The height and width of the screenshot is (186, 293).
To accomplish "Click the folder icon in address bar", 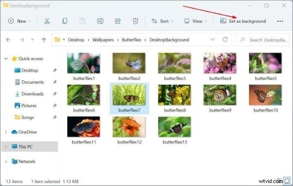I will click(x=57, y=39).
